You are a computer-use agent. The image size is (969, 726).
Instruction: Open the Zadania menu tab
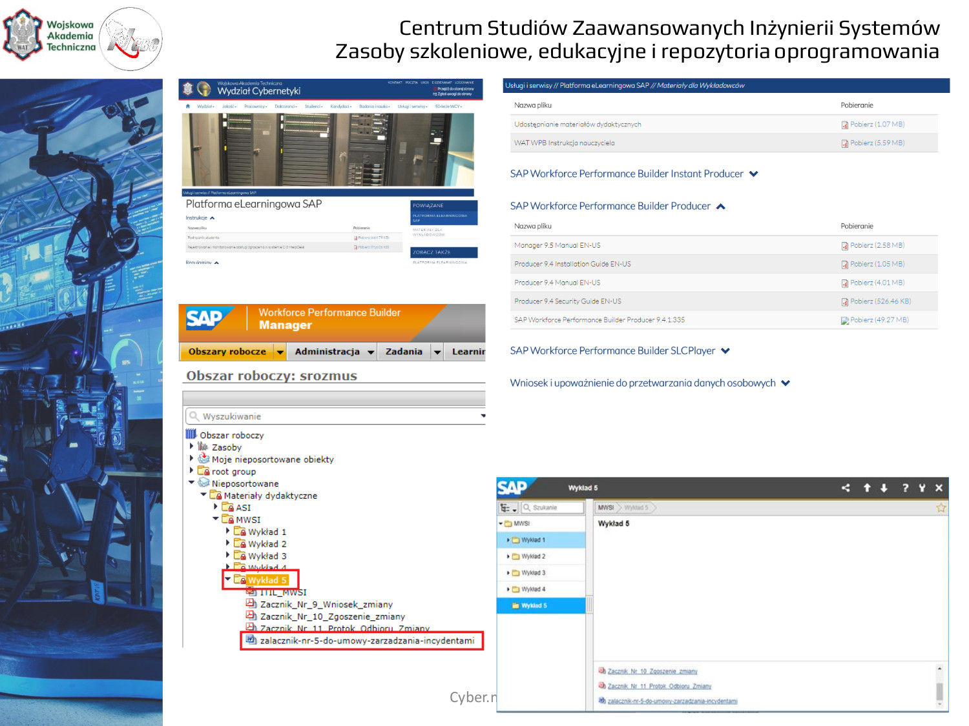(x=404, y=352)
